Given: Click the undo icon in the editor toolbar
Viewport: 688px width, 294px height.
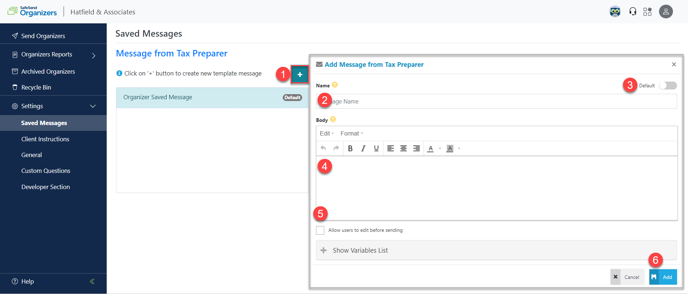Looking at the screenshot, I should [323, 148].
